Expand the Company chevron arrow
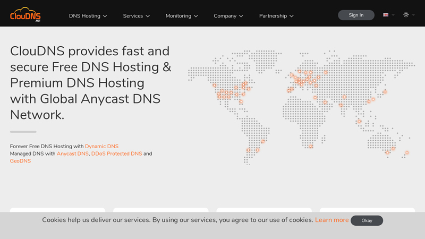The width and height of the screenshot is (425, 239). (x=241, y=16)
